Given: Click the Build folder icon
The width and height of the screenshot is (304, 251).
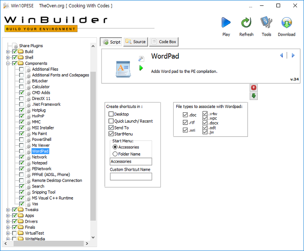Looking at the screenshot, I should (x=20, y=52).
